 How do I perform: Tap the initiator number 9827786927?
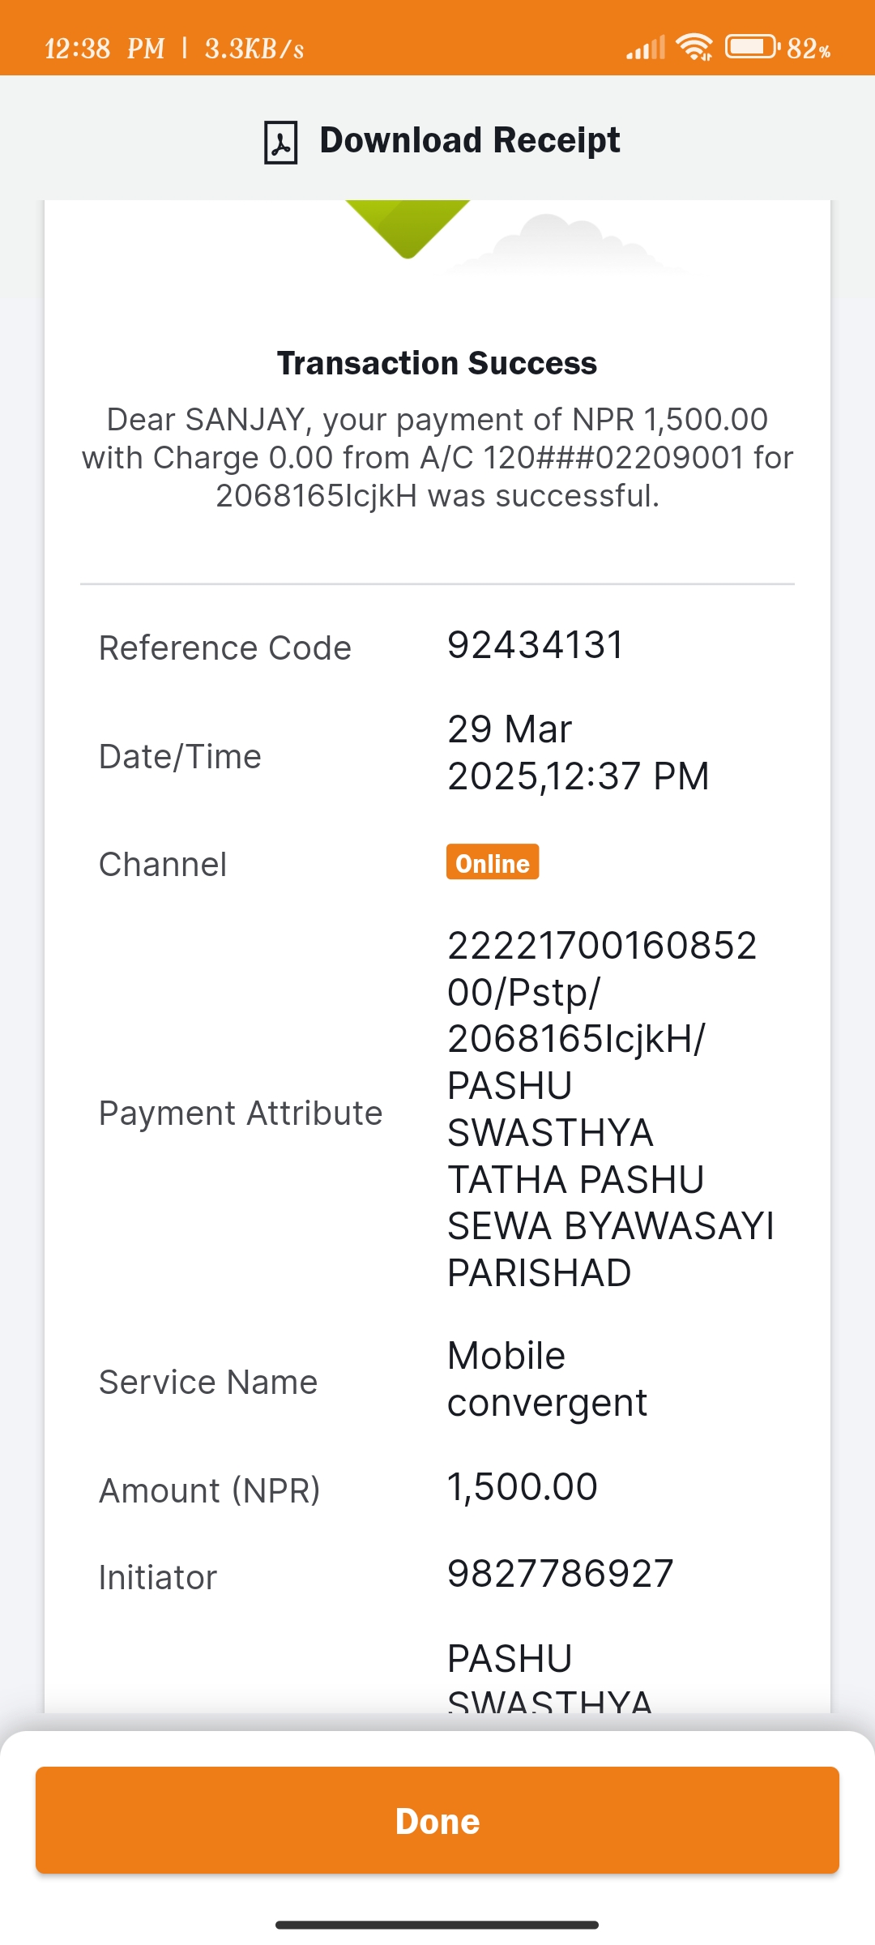(561, 1574)
